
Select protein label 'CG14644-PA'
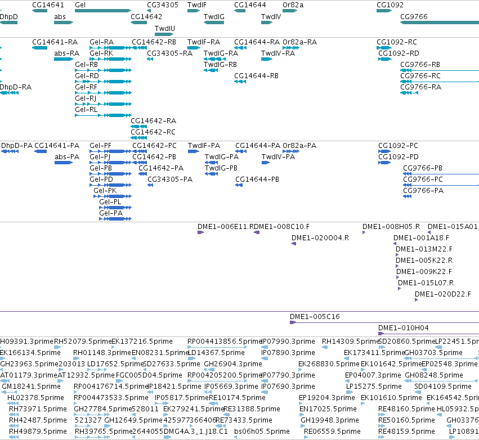pyautogui.click(x=258, y=146)
